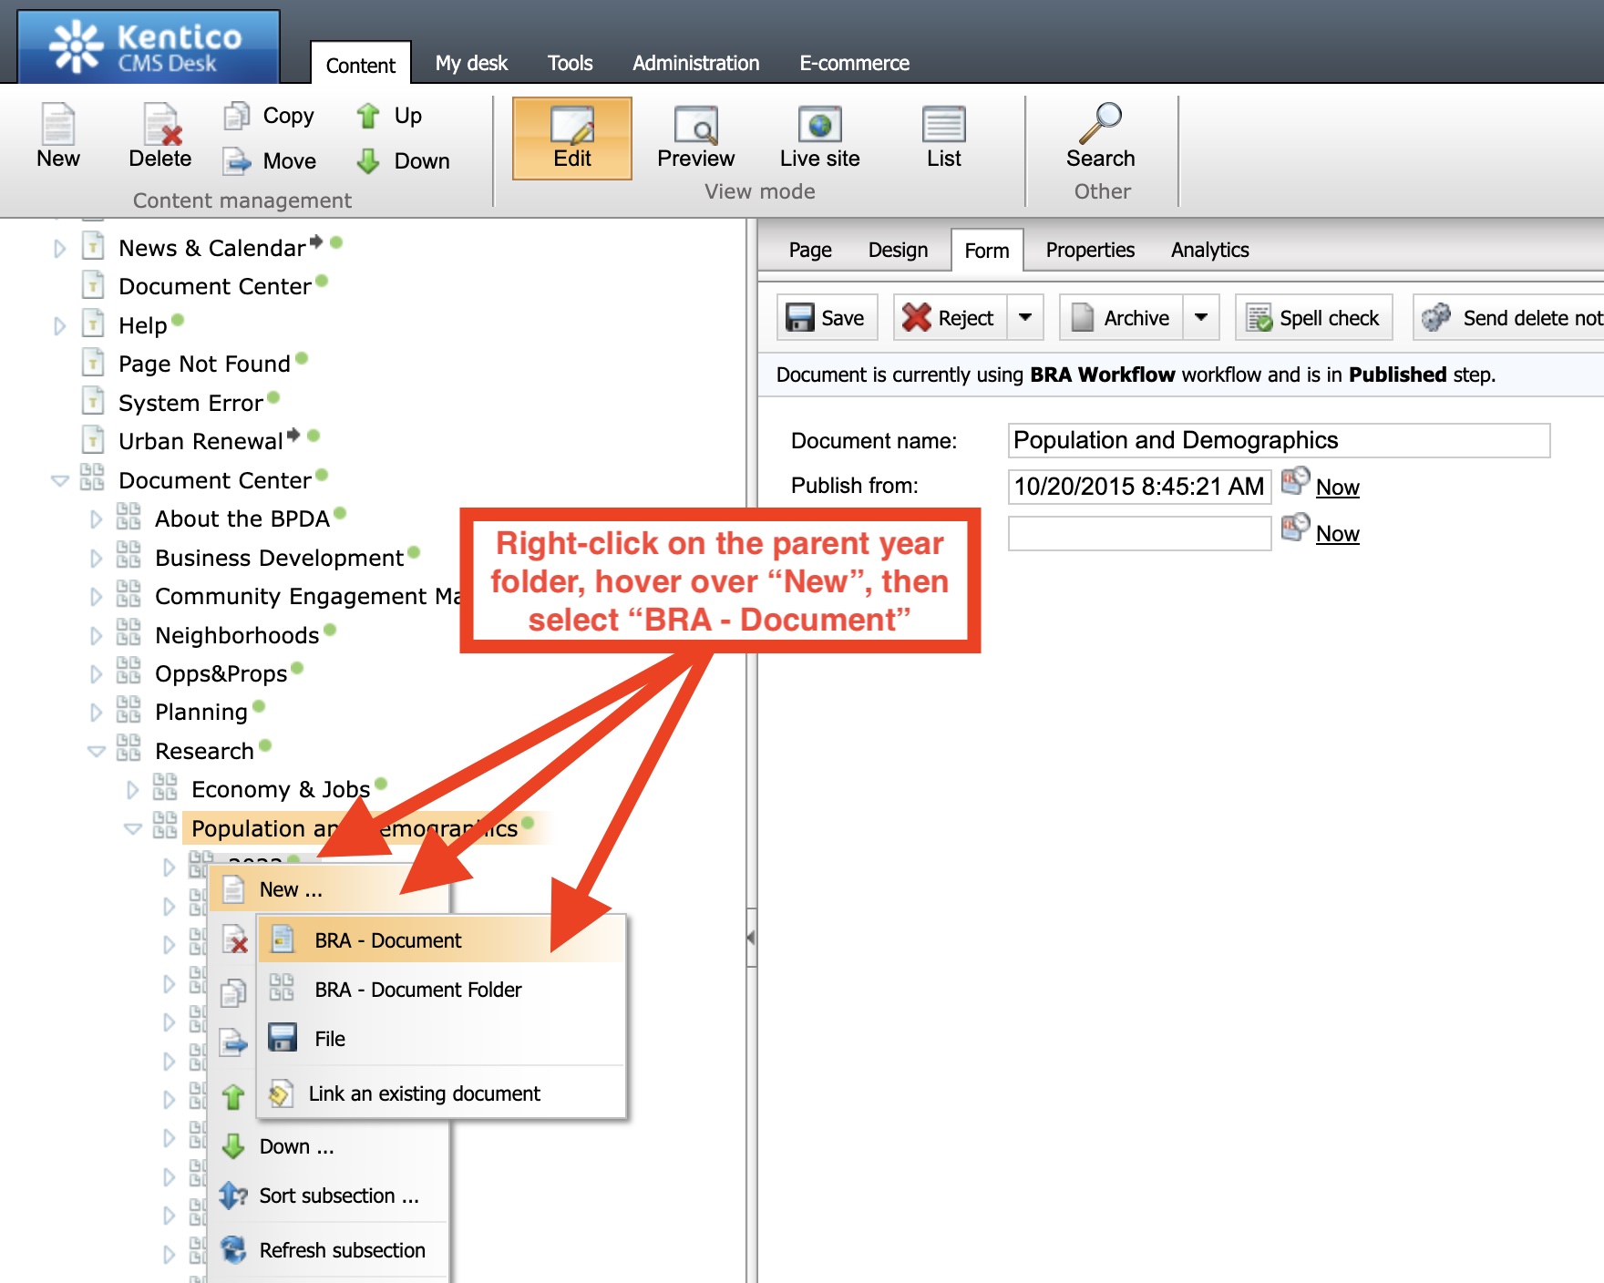Open the Archive dropdown arrow

click(1201, 318)
